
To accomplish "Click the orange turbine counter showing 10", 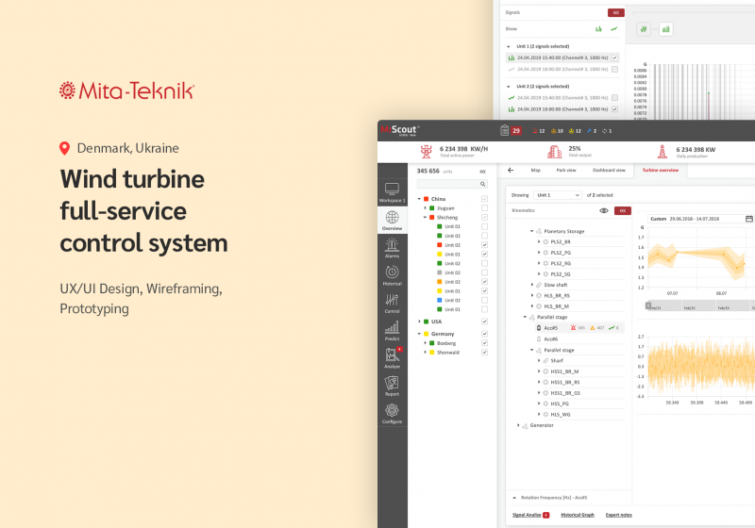I will [x=557, y=131].
